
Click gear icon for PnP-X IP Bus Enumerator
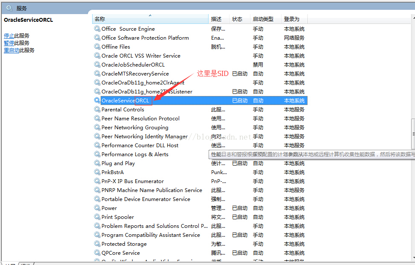pyautogui.click(x=97, y=181)
